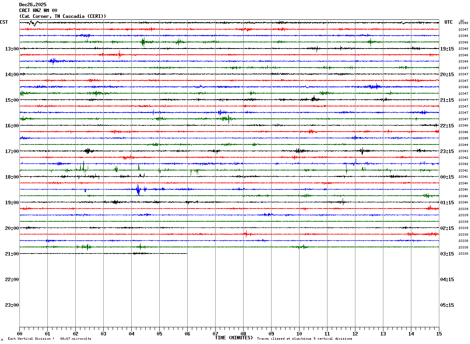Image resolution: width=470 pixels, height=344 pixels.
Task: Click the 23:15 UTC row label
Action: point(447,151)
